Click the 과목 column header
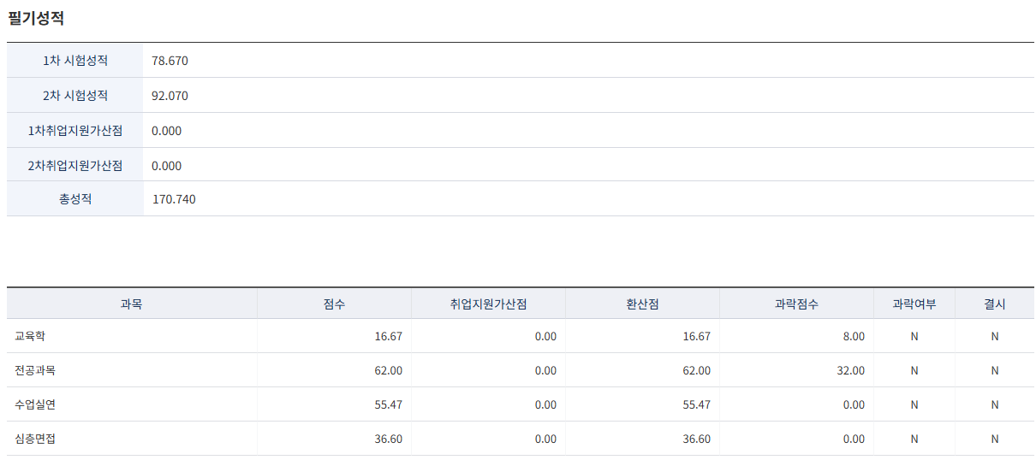This screenshot has height=460, width=1036. (x=132, y=304)
